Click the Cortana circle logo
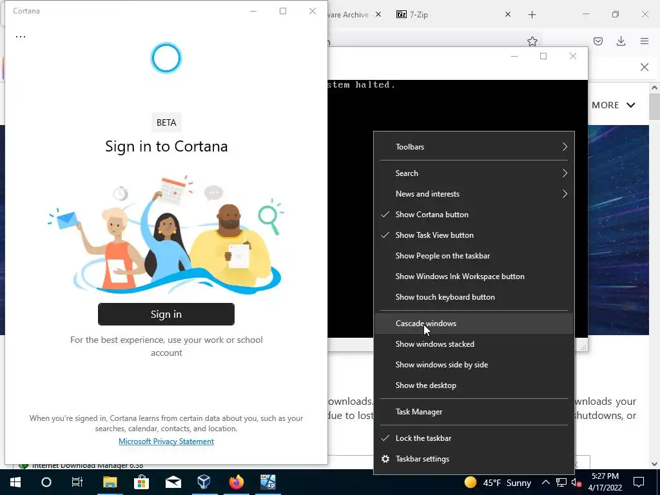Image resolution: width=660 pixels, height=495 pixels. coord(166,58)
